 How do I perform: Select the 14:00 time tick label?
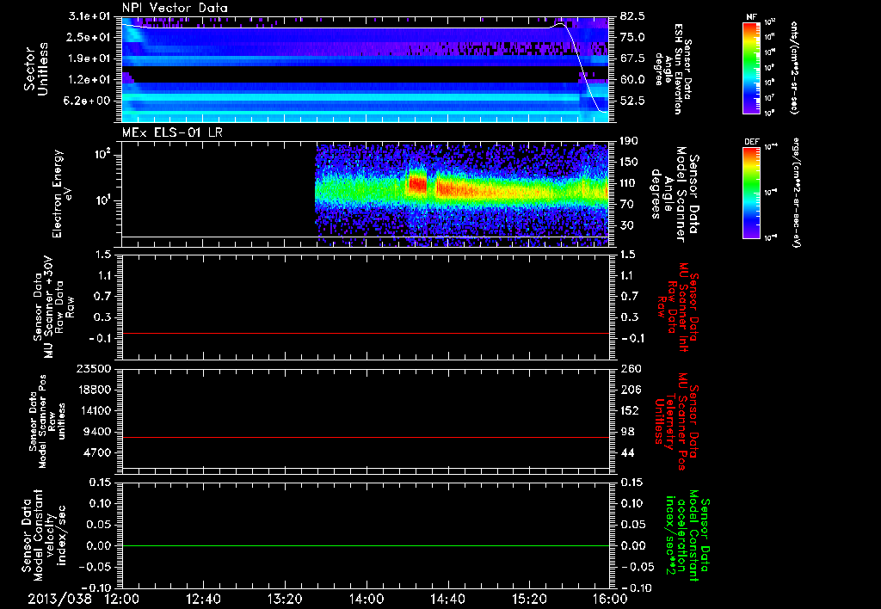click(x=367, y=599)
